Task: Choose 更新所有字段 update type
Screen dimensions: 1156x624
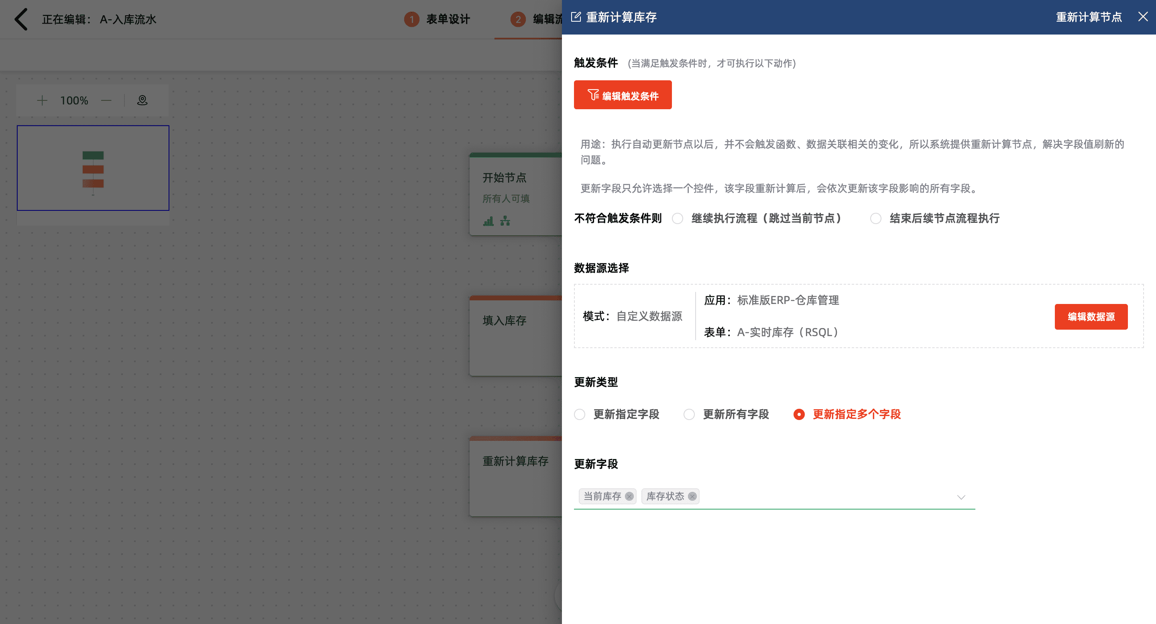Action: coord(689,414)
